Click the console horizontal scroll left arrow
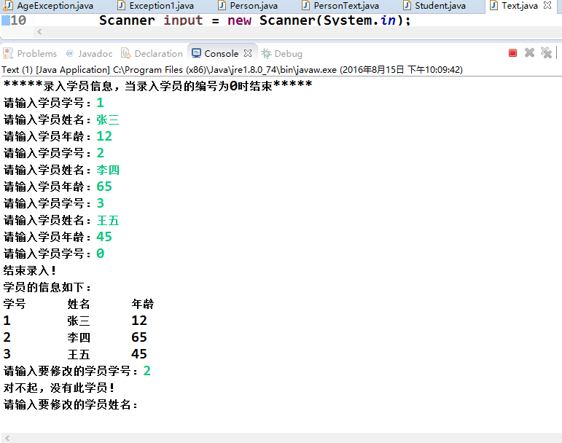The width and height of the screenshot is (562, 443). click(x=7, y=438)
